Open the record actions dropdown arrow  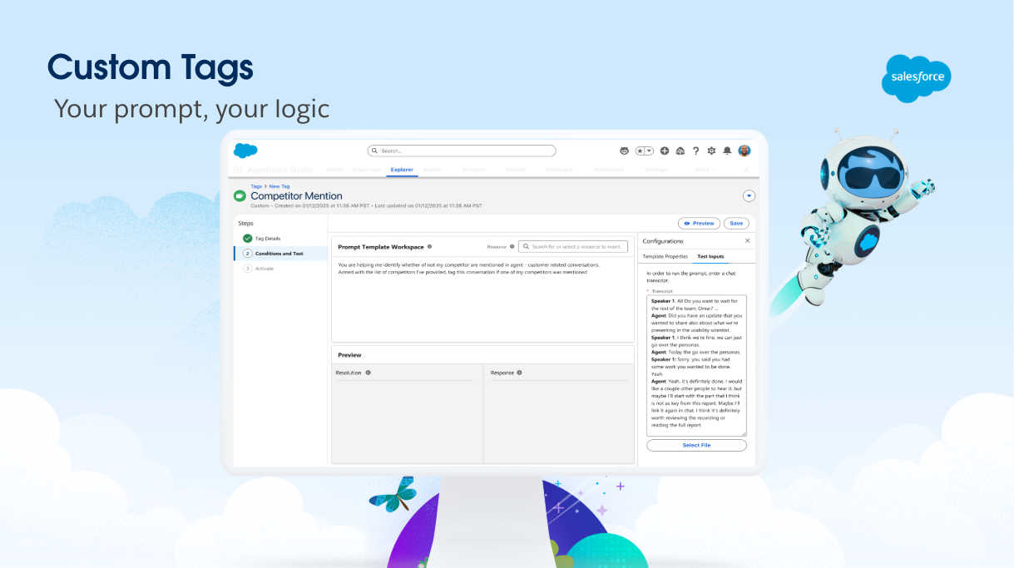[x=749, y=196]
